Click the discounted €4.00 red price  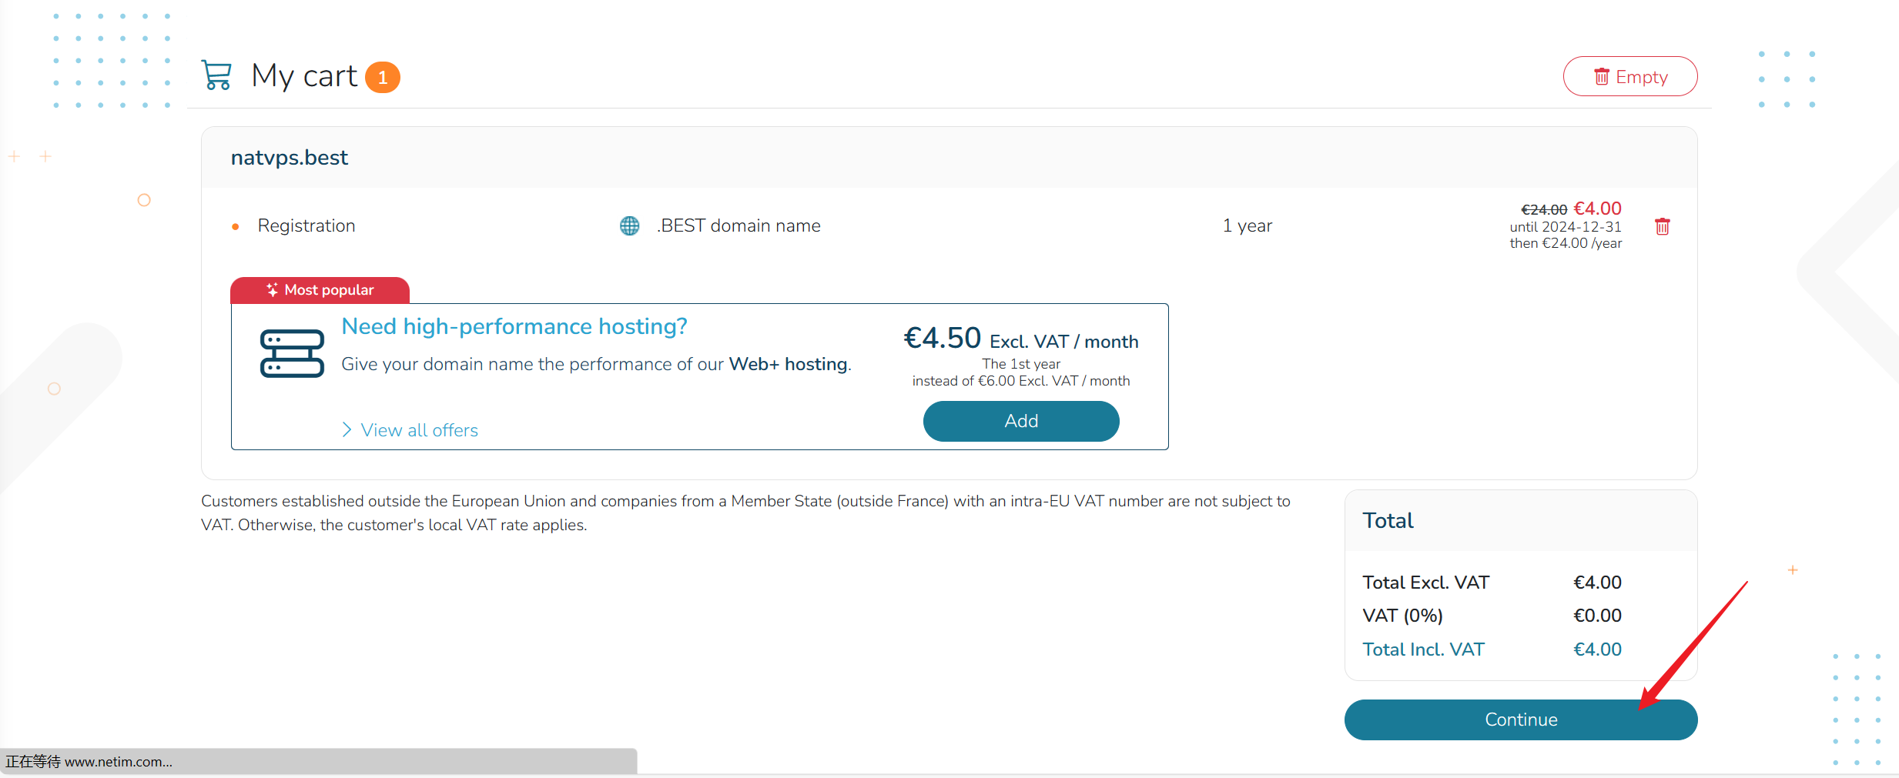tap(1597, 209)
